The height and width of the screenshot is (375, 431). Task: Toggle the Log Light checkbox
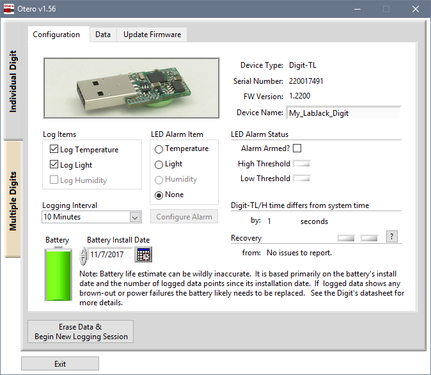tap(54, 165)
